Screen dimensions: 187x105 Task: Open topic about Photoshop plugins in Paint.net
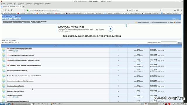pos(25,65)
